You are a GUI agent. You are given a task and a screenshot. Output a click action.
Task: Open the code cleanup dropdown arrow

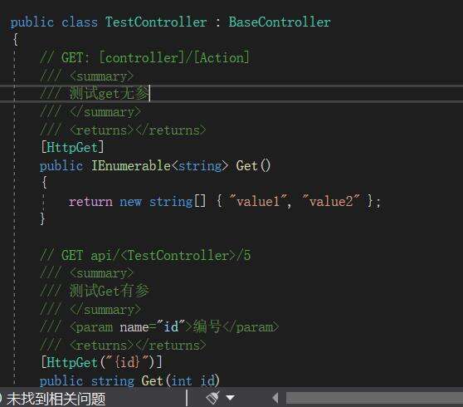coord(231,398)
